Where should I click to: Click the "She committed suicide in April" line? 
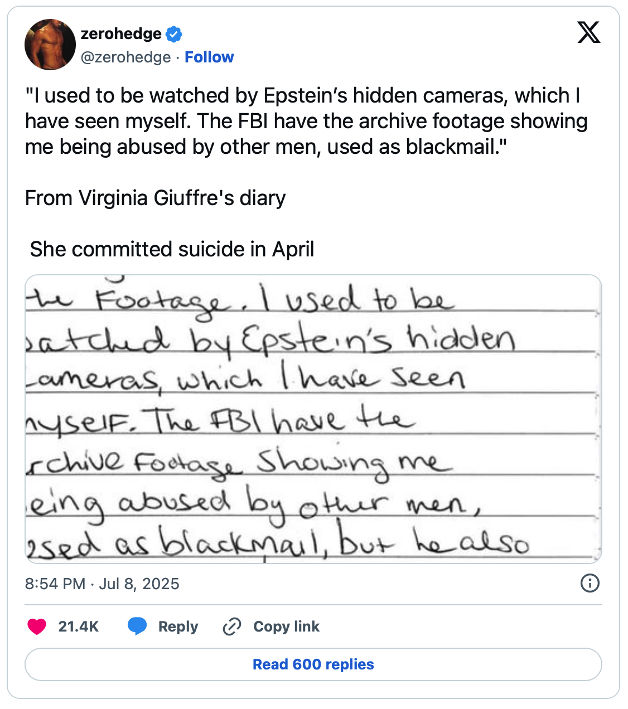pos(172,249)
